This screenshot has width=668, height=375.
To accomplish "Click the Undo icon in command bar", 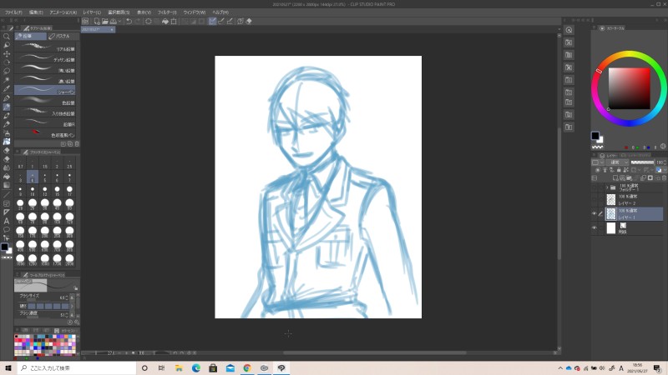I will pyautogui.click(x=129, y=22).
